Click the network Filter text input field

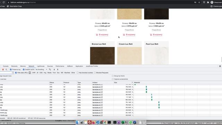click(x=7, y=73)
